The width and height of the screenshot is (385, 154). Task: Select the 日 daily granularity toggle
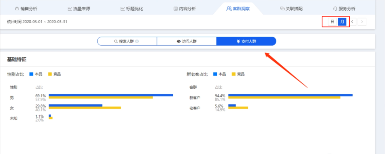click(x=333, y=22)
